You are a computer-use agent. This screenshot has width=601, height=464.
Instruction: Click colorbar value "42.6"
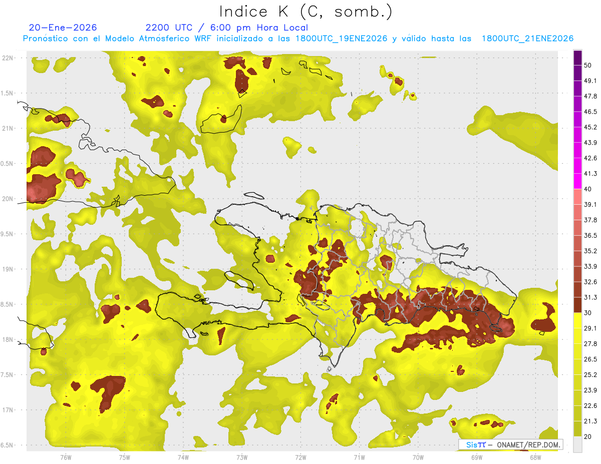coord(590,158)
